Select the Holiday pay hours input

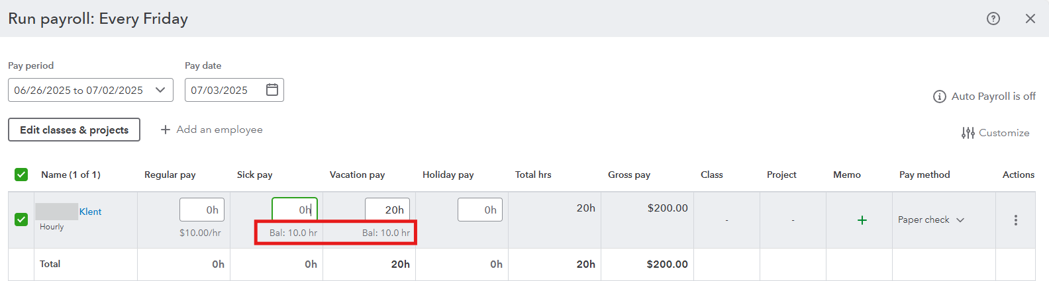click(480, 210)
